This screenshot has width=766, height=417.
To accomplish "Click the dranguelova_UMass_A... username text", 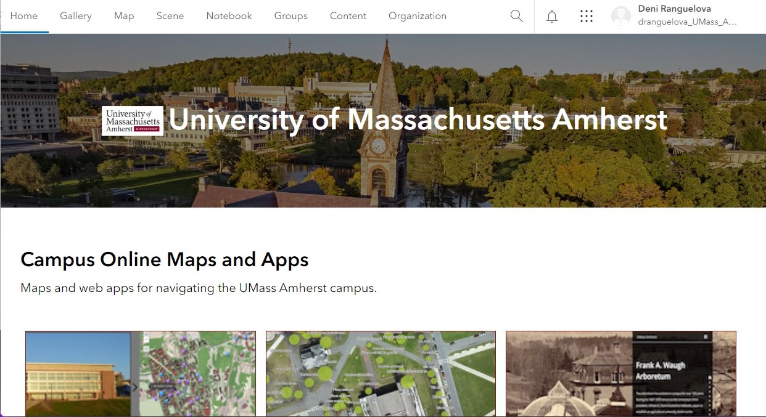I will click(x=687, y=22).
